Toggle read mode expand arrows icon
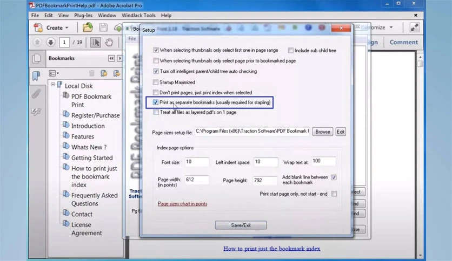 coord(414,28)
